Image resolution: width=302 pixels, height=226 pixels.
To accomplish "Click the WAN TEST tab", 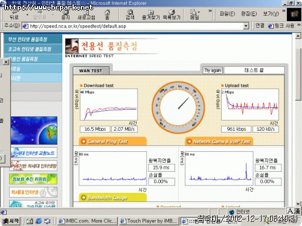I will point(91,71).
